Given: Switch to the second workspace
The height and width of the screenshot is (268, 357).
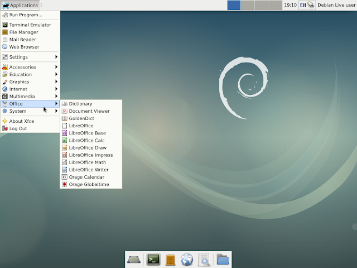Looking at the screenshot, I should click(248, 5).
